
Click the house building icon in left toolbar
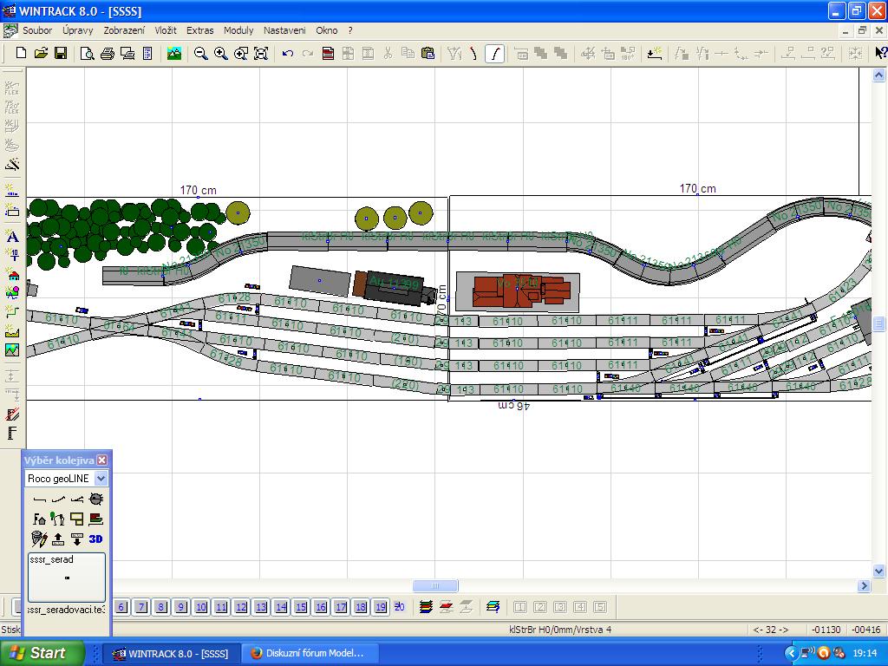tap(12, 276)
